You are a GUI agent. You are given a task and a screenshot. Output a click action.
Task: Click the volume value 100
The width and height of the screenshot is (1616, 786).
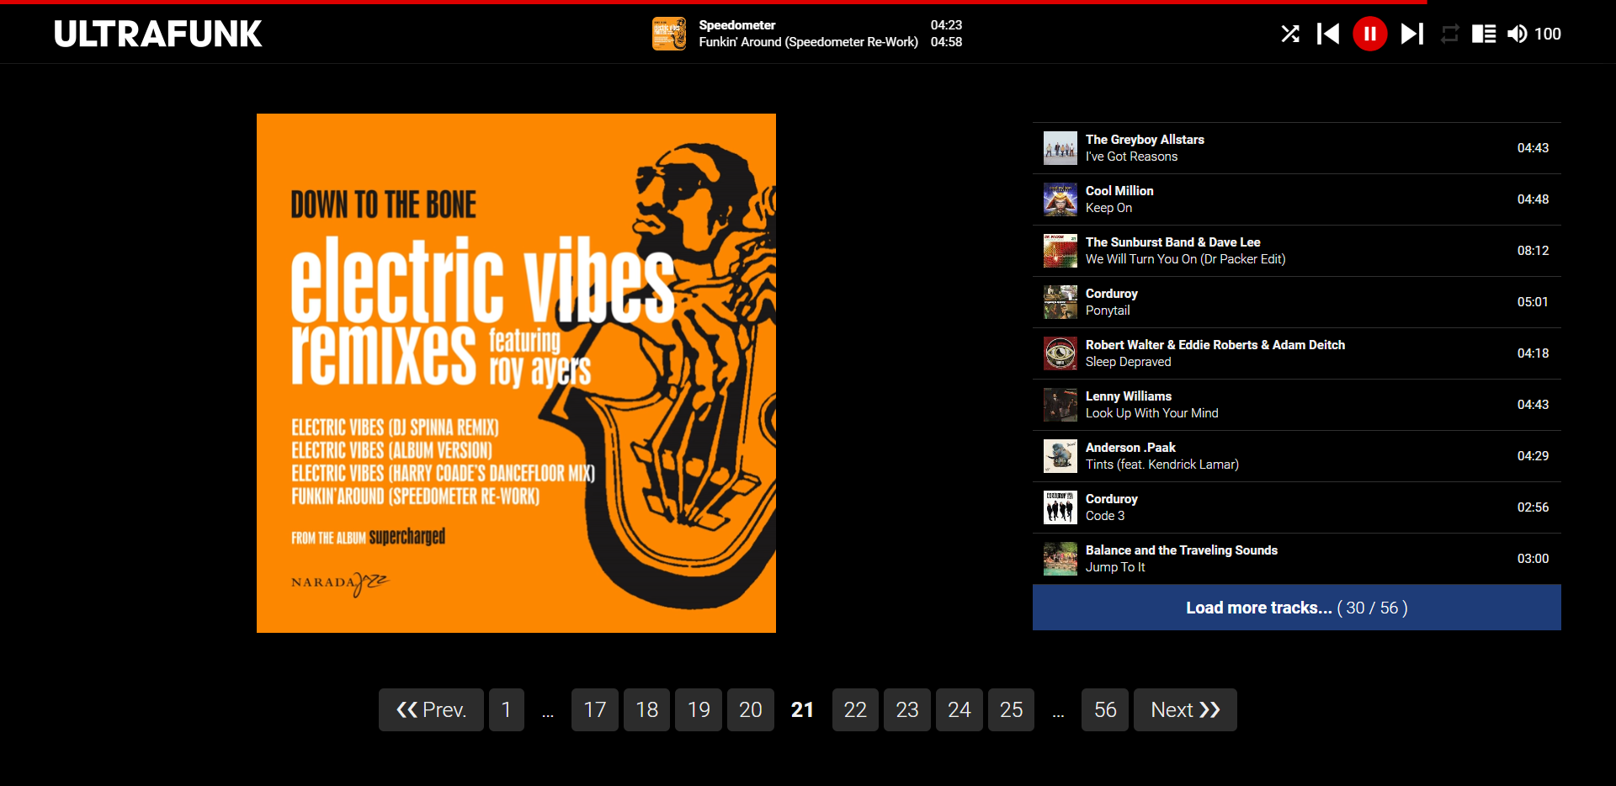(x=1548, y=34)
